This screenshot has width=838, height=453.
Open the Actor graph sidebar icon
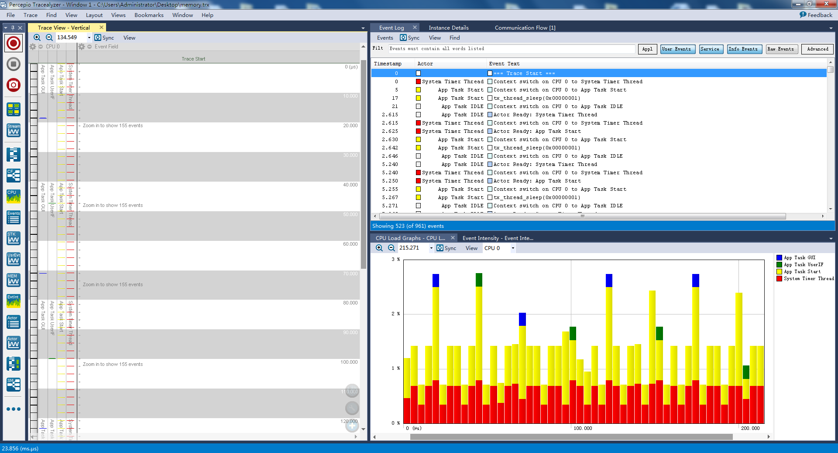coord(14,343)
